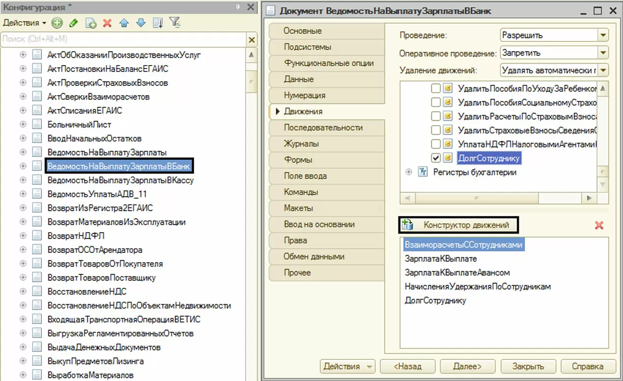
Task: Click the red Delete icon in configuration toolbar
Action: [107, 23]
